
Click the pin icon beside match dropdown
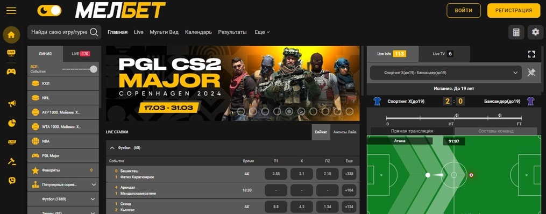[531, 73]
